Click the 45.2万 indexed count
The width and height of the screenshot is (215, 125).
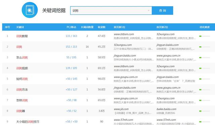coord(101,47)
